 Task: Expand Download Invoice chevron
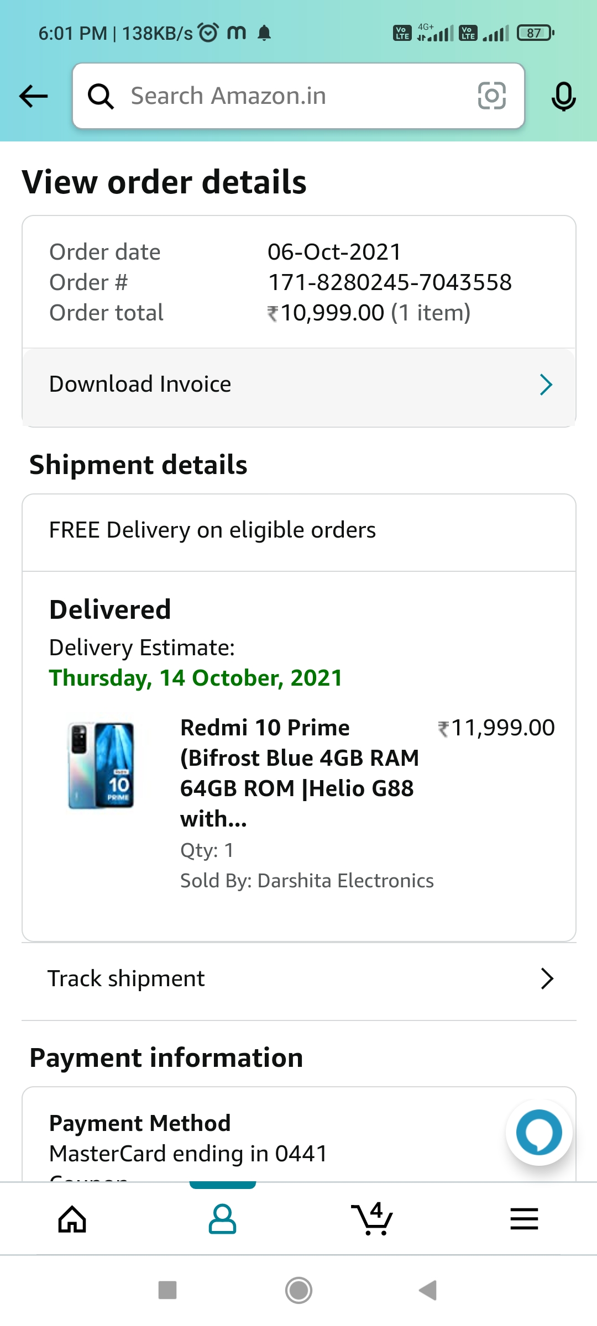point(546,385)
